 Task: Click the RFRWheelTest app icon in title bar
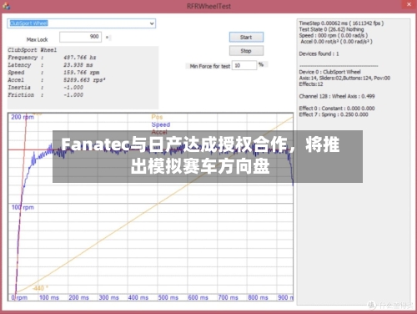click(x=6, y=6)
